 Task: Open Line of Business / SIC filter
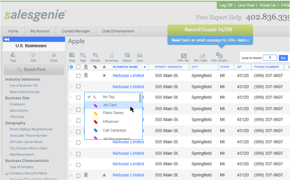[24, 85]
